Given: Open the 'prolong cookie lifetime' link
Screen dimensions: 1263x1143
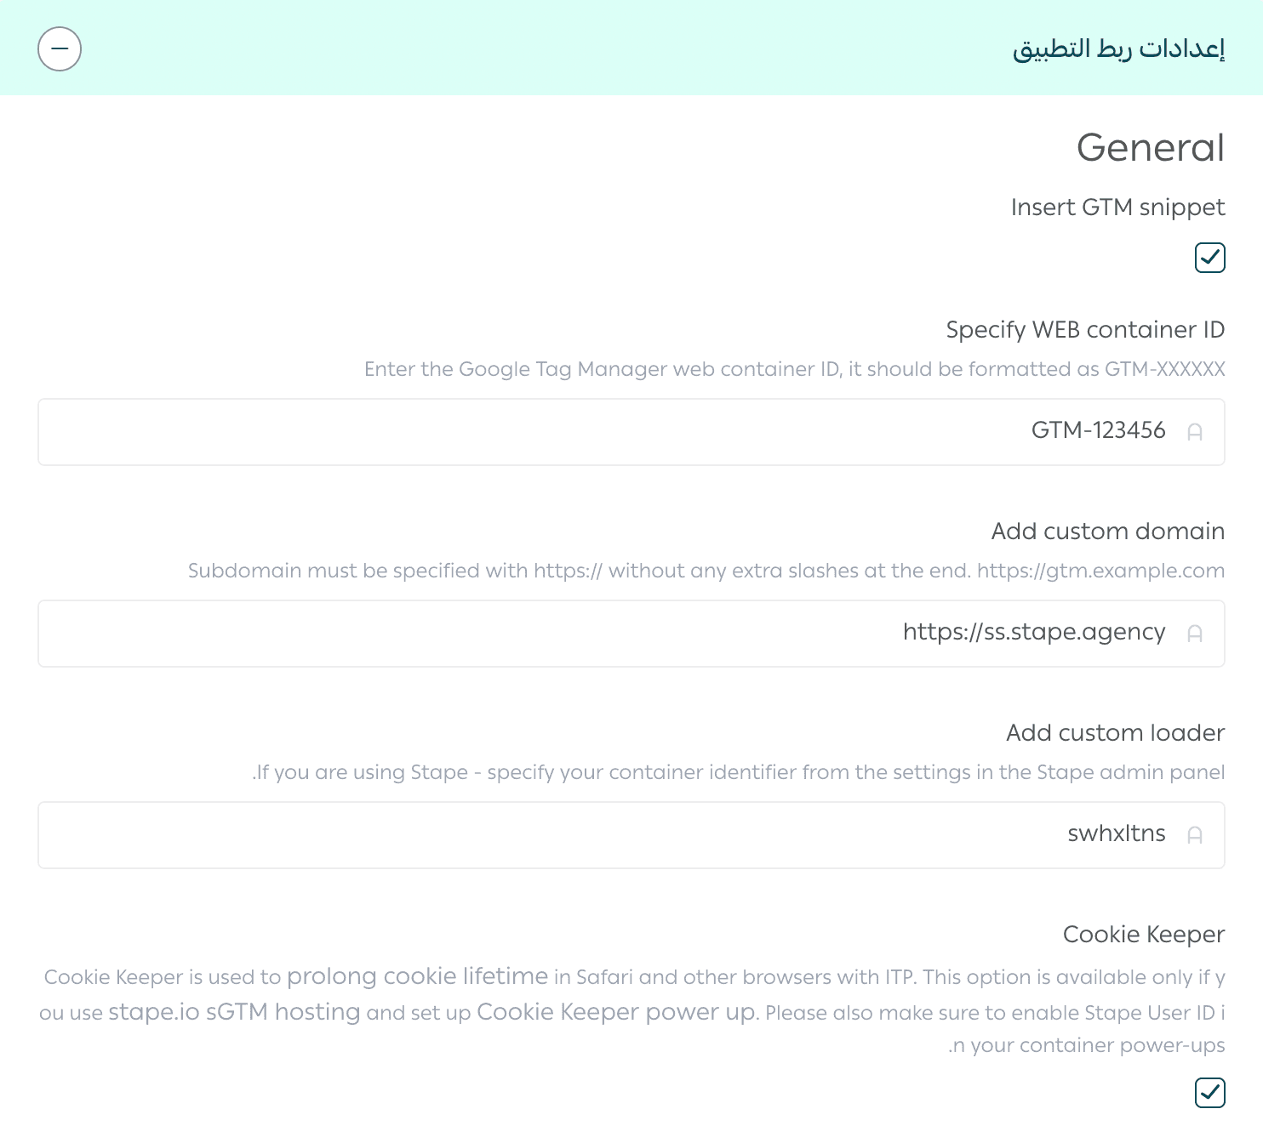Looking at the screenshot, I should pos(417,975).
